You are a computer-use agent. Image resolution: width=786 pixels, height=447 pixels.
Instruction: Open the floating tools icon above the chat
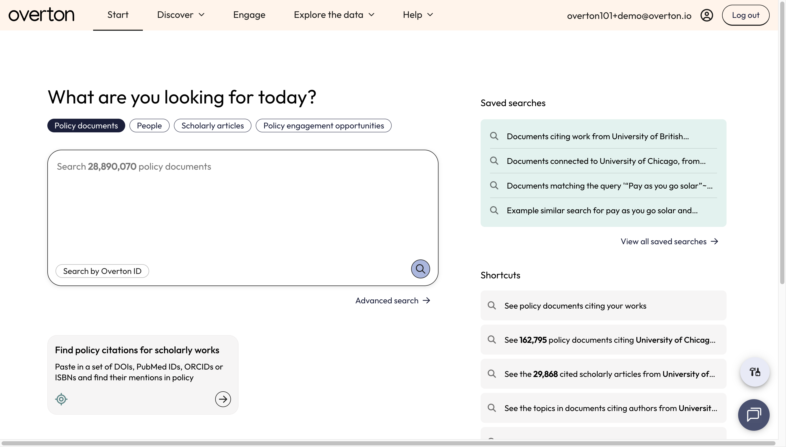point(755,372)
